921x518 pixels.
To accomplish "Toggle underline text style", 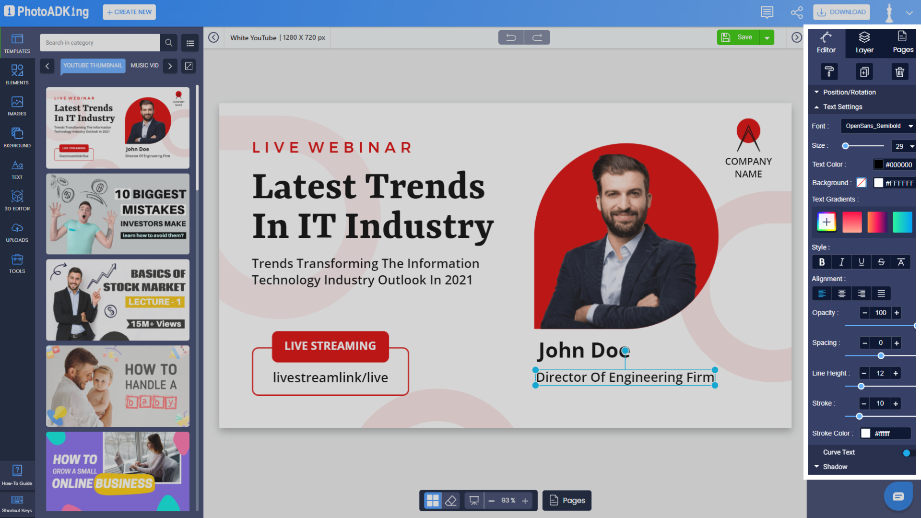I will click(861, 262).
